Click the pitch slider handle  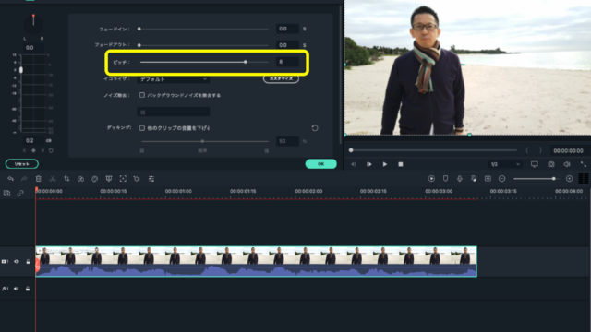[x=246, y=62]
